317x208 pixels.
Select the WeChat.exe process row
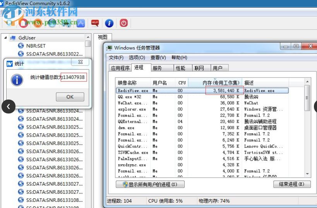pos(202,103)
